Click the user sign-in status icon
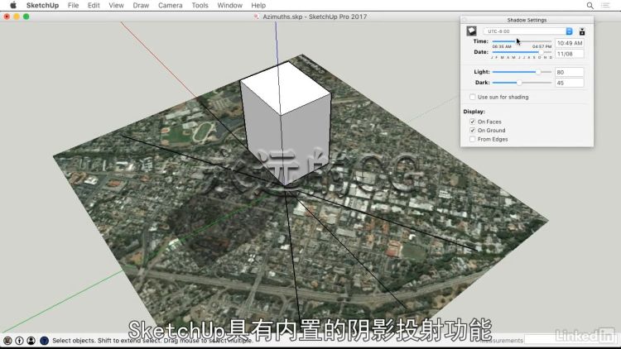The width and height of the screenshot is (621, 349). coord(31,340)
